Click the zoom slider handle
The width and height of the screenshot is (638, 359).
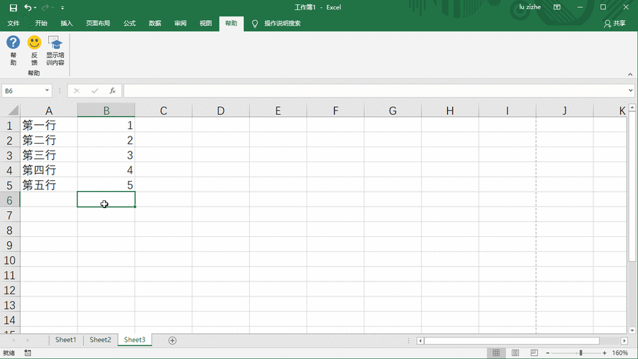(581, 353)
